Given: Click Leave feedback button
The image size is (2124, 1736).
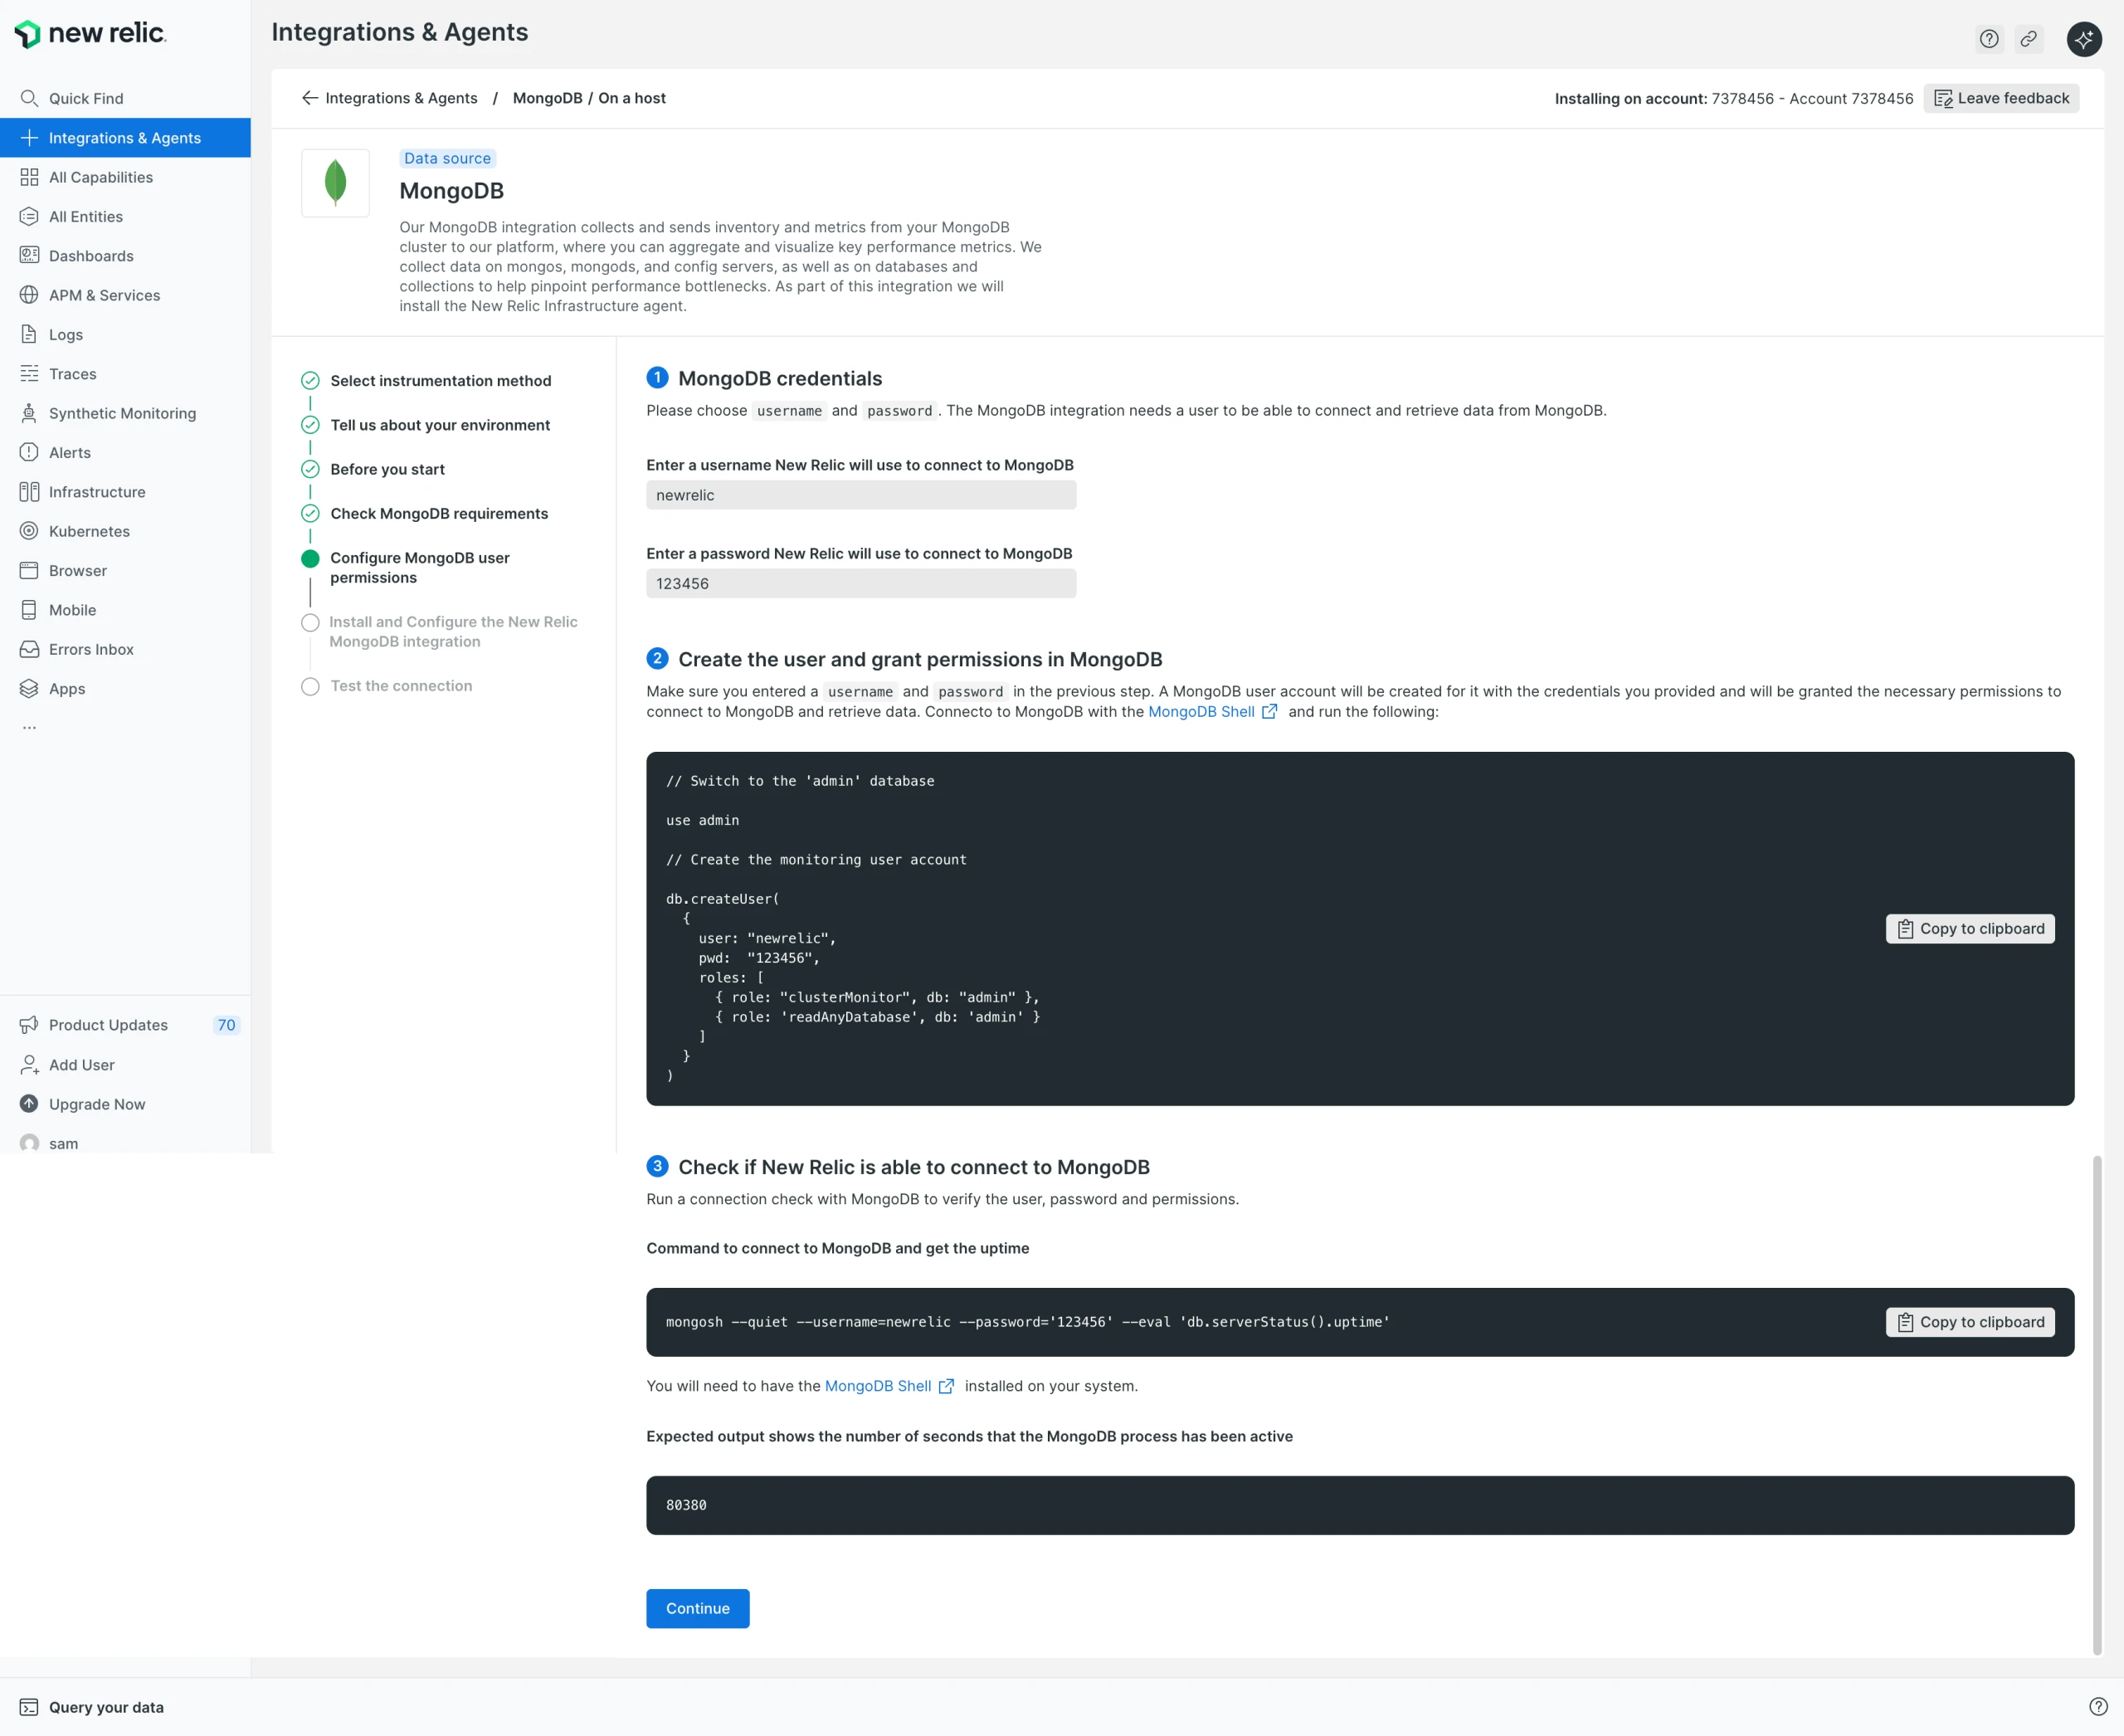Looking at the screenshot, I should point(2001,98).
